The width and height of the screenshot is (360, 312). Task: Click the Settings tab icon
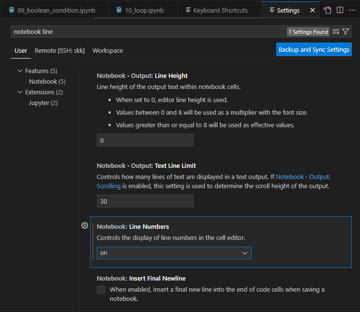[272, 10]
